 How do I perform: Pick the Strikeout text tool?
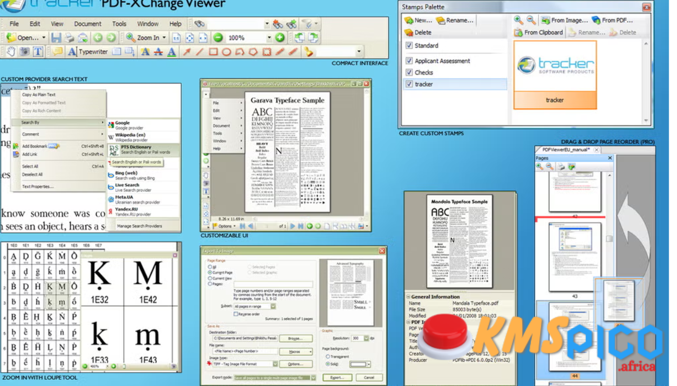pos(158,52)
